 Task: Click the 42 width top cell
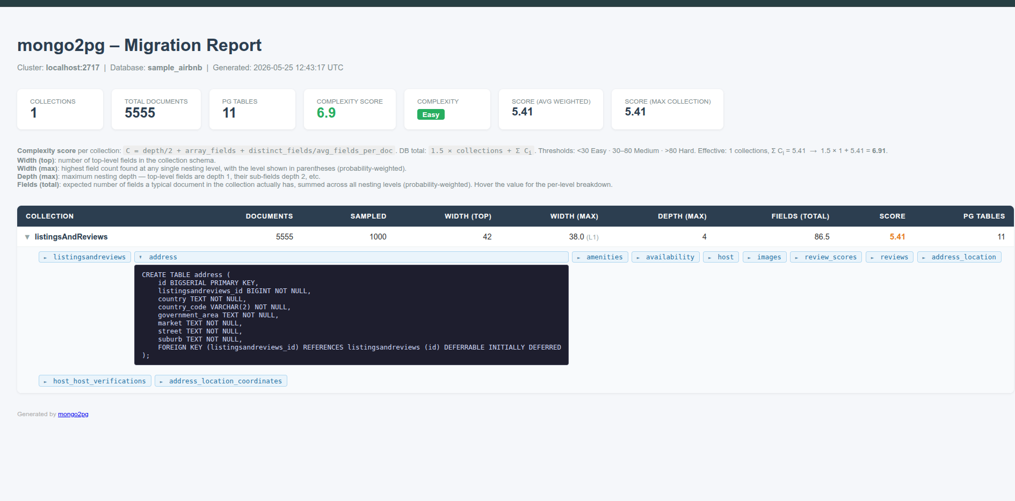[487, 237]
